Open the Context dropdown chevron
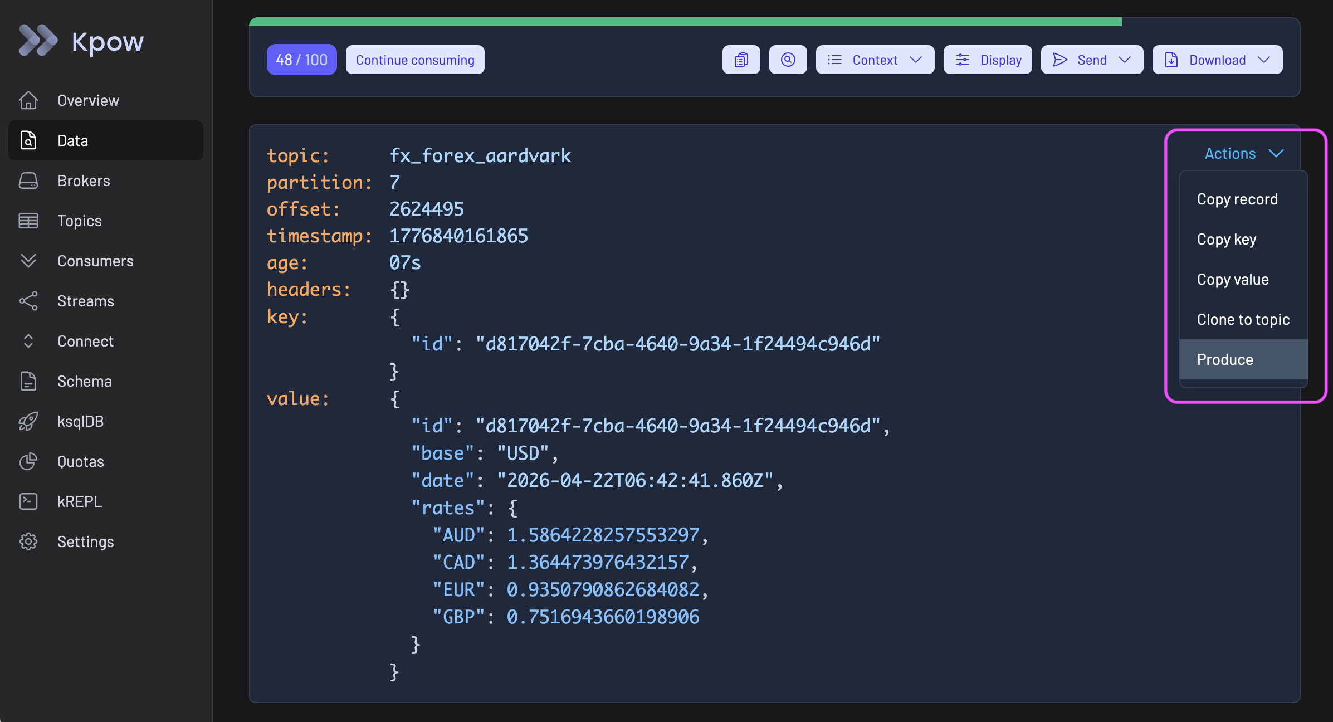 coord(916,60)
